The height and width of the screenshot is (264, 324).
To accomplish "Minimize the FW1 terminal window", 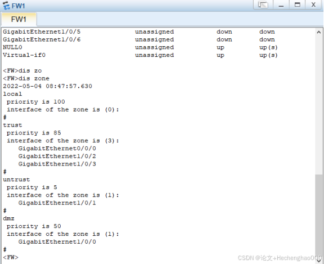I will point(281,5).
